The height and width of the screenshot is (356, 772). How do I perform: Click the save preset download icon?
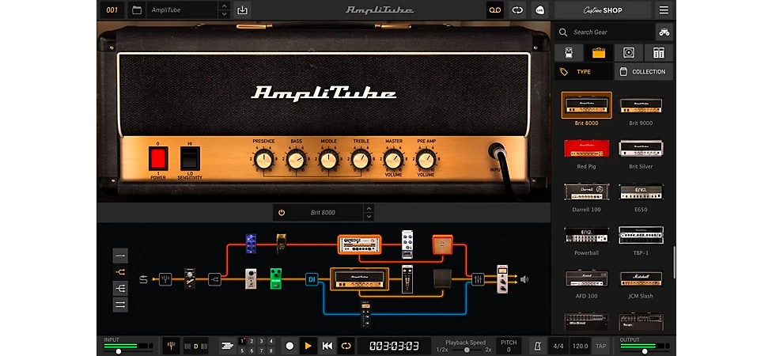pyautogui.click(x=242, y=9)
